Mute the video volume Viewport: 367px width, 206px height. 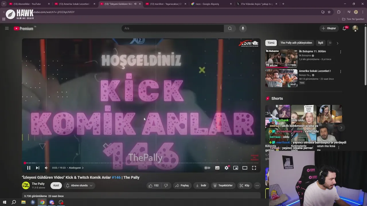46,168
